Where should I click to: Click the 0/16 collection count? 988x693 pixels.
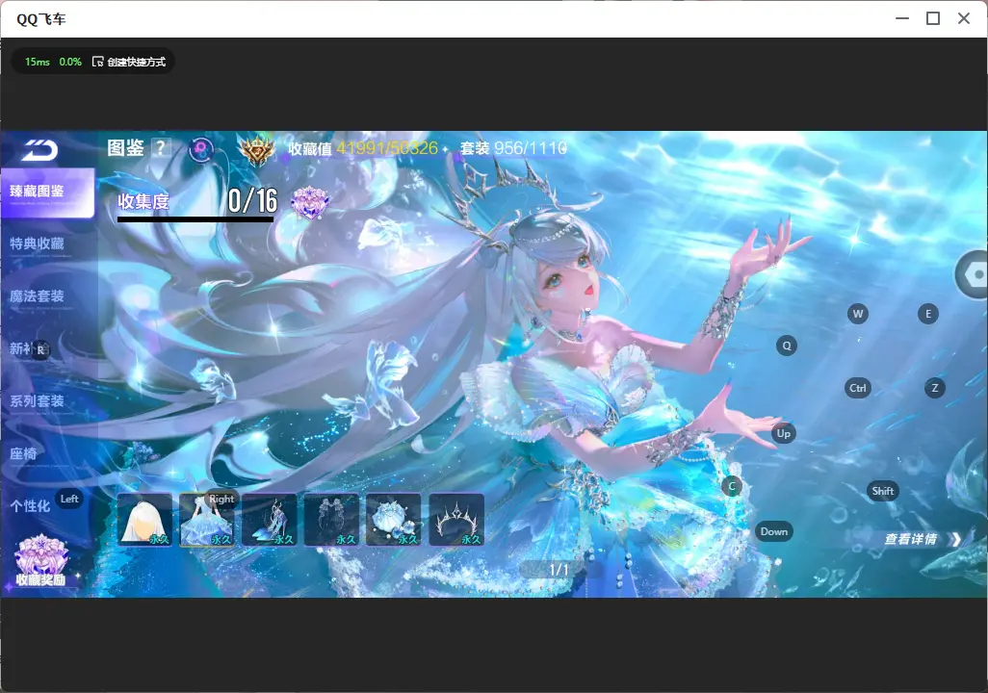252,200
